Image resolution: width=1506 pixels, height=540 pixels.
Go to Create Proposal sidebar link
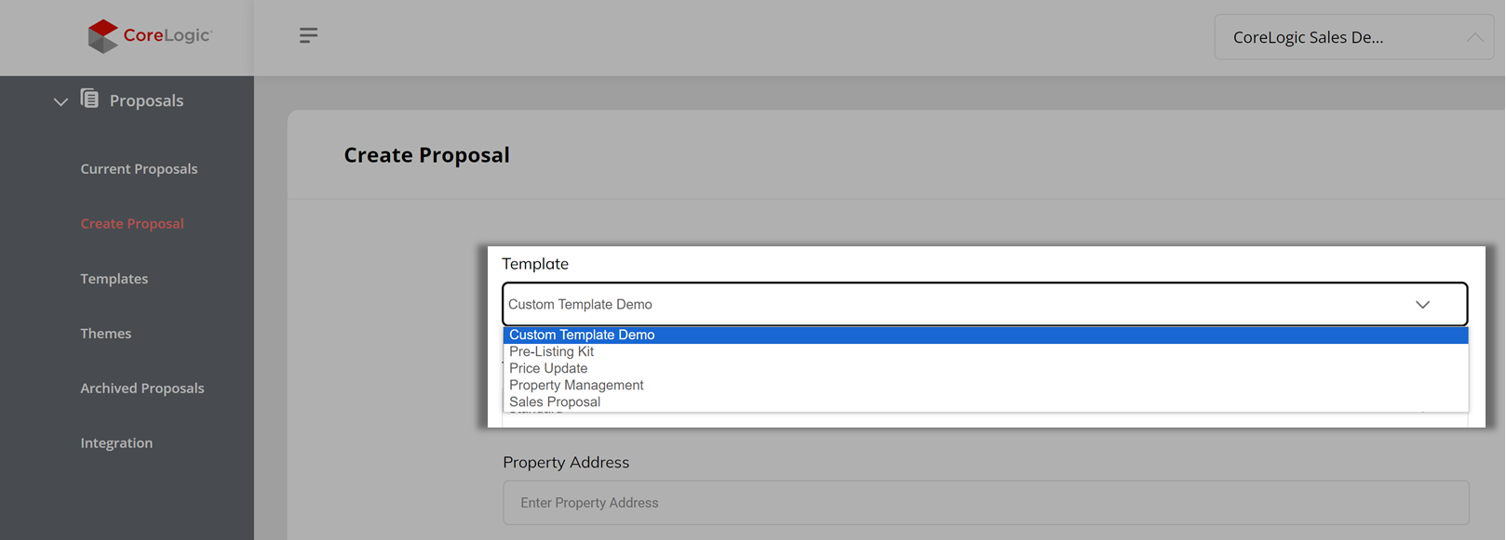click(x=132, y=224)
